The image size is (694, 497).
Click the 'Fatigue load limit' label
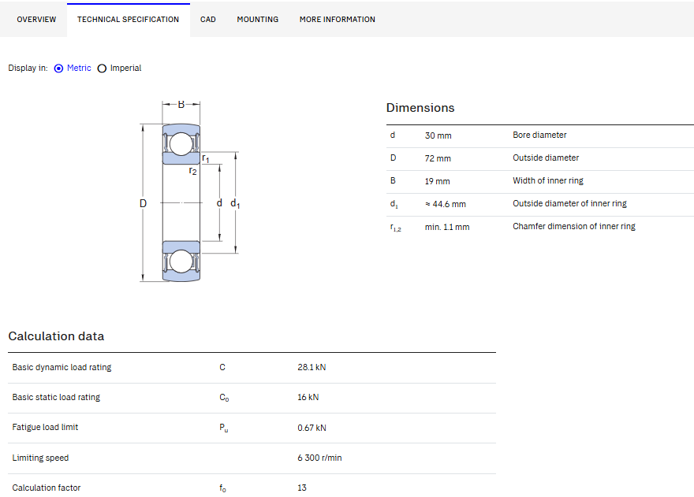[x=45, y=427]
